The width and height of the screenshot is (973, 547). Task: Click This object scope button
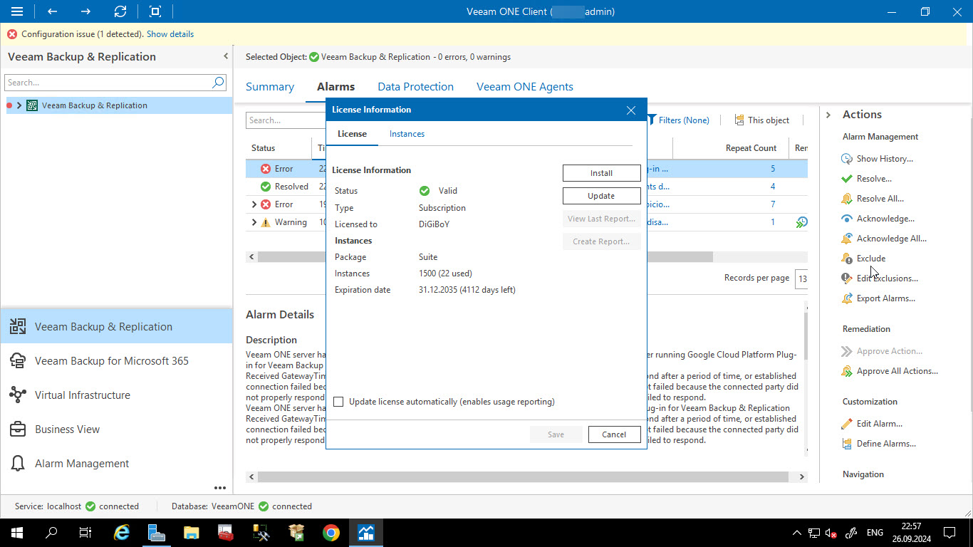click(x=762, y=120)
